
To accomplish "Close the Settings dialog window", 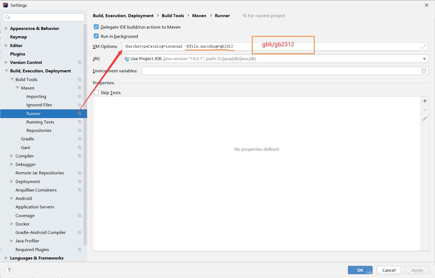I will point(426,5).
